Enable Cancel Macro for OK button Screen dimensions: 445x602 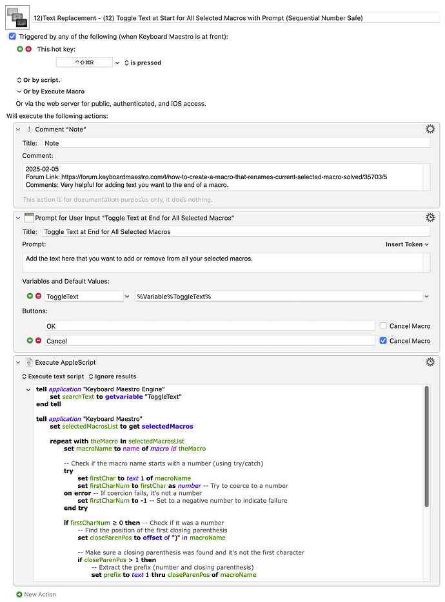(383, 325)
